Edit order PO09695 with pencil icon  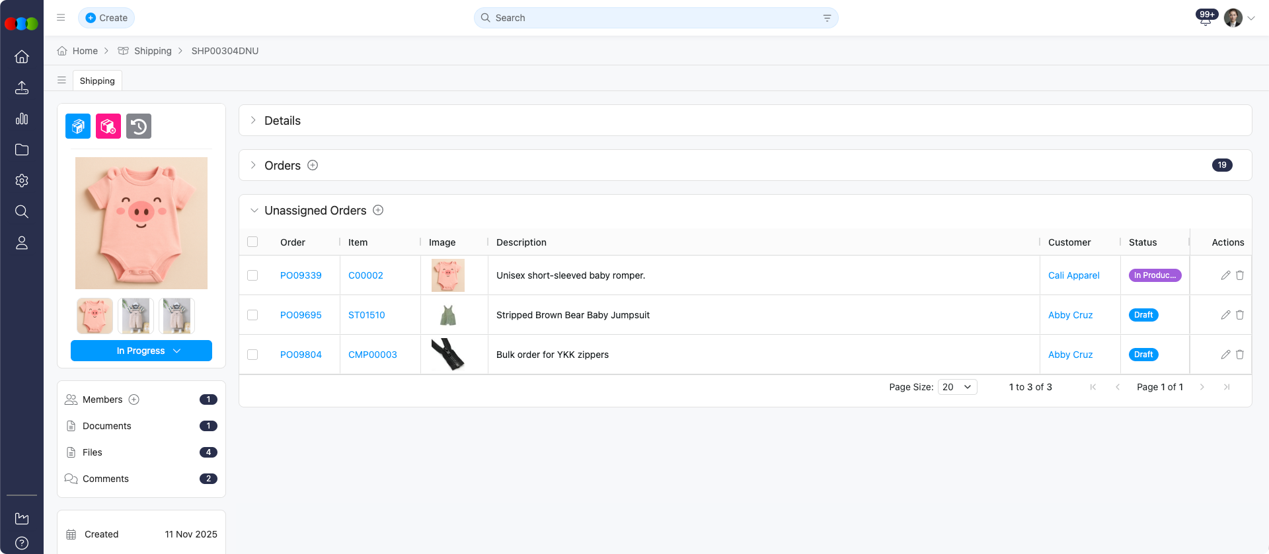coord(1225,315)
